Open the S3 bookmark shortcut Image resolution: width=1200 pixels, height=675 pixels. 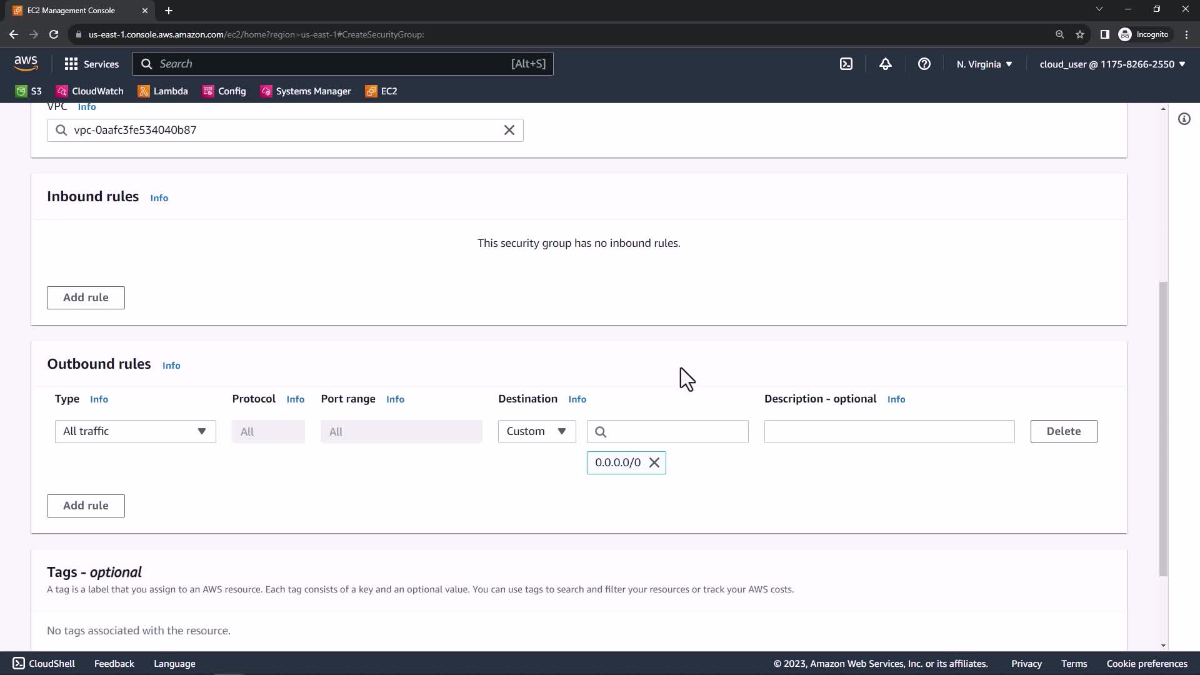29,91
